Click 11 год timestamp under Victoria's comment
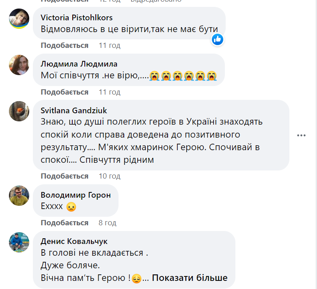This screenshot has height=289, width=317. pyautogui.click(x=110, y=45)
